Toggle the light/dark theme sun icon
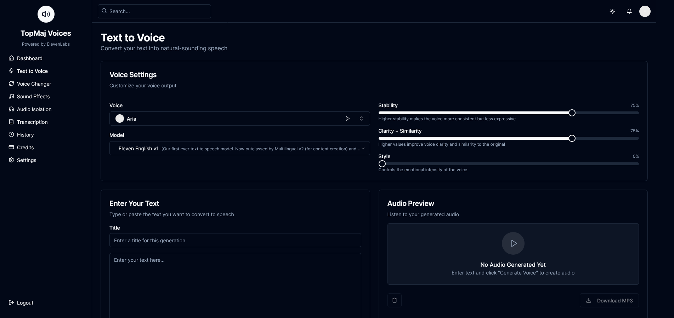 click(x=612, y=11)
